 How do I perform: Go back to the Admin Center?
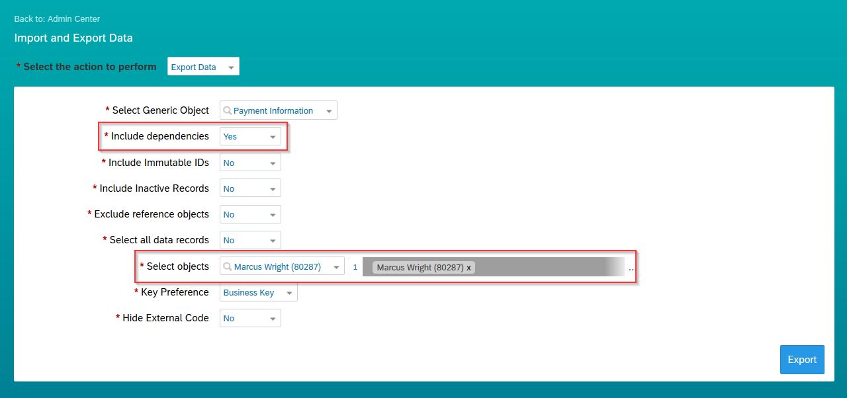point(57,19)
